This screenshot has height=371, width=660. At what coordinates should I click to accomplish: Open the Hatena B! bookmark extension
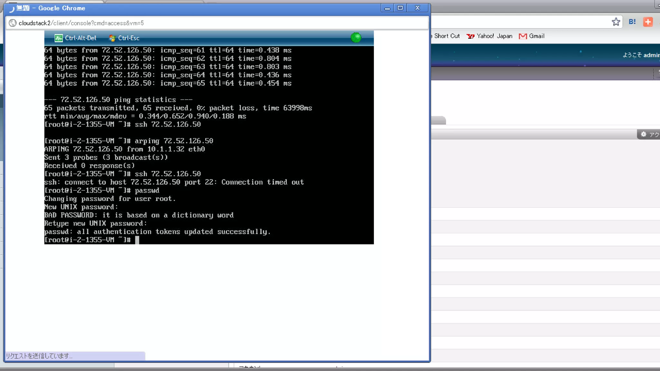point(632,22)
